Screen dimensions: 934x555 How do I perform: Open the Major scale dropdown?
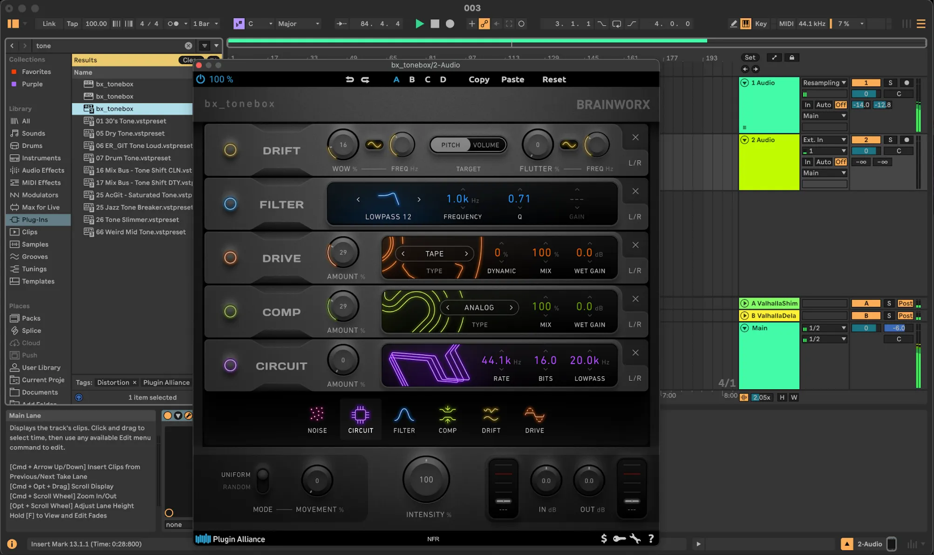298,23
